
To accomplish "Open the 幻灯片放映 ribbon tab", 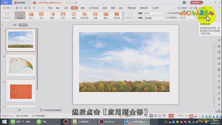I will click(x=94, y=8).
